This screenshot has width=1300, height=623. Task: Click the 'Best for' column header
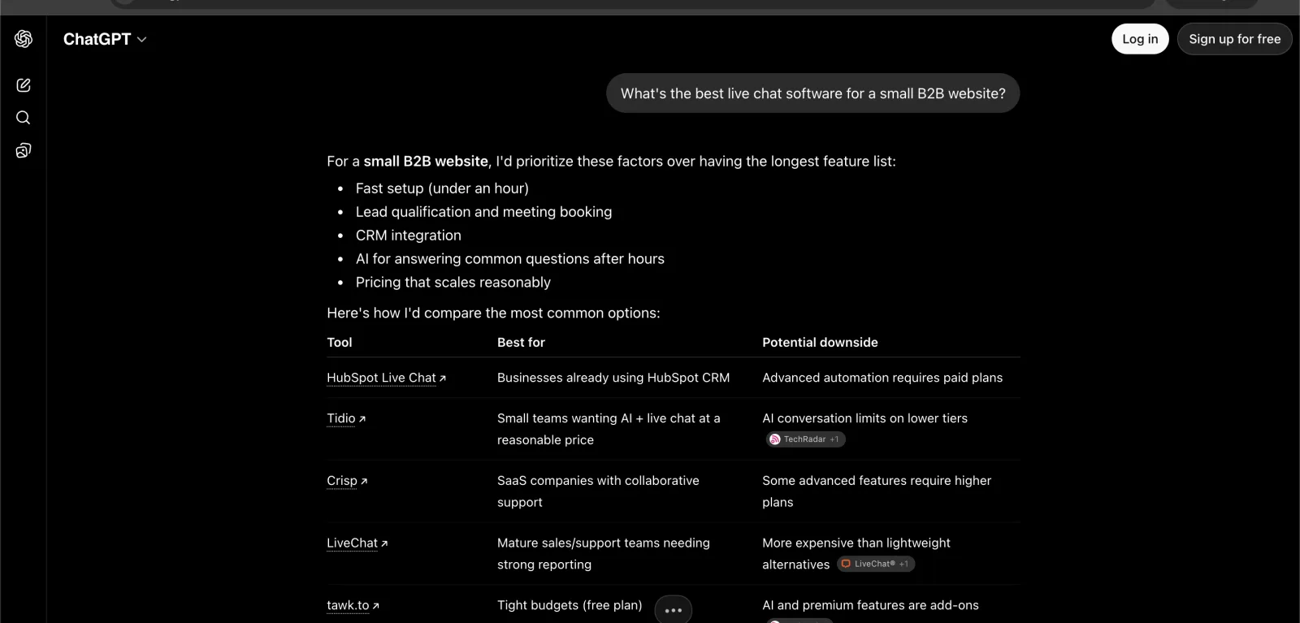[521, 343]
